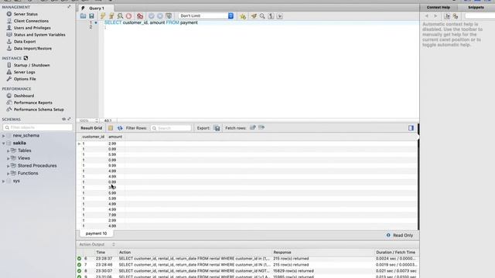Open Data Export
Screen dimensions: 495x278
click(x=25, y=42)
